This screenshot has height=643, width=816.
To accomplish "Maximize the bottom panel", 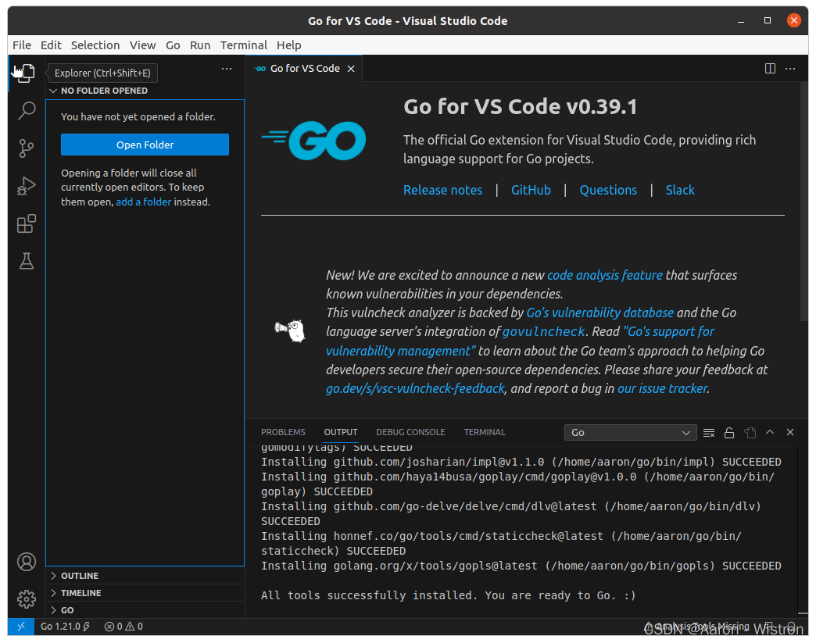I will click(x=770, y=432).
